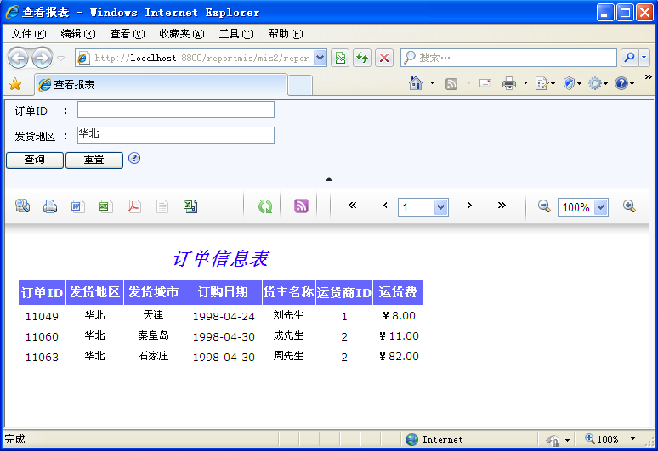This screenshot has width=658, height=451.
Task: Select the 查看报表 browser tab
Action: pos(161,85)
